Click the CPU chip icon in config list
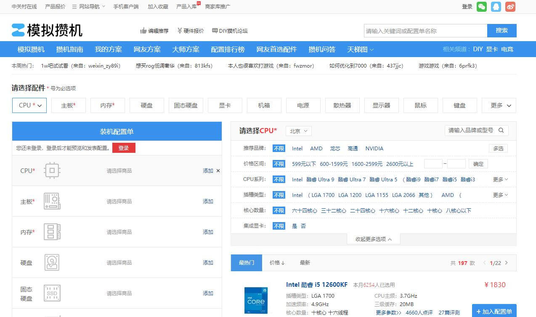Image resolution: width=536 pixels, height=317 pixels. tap(52, 170)
